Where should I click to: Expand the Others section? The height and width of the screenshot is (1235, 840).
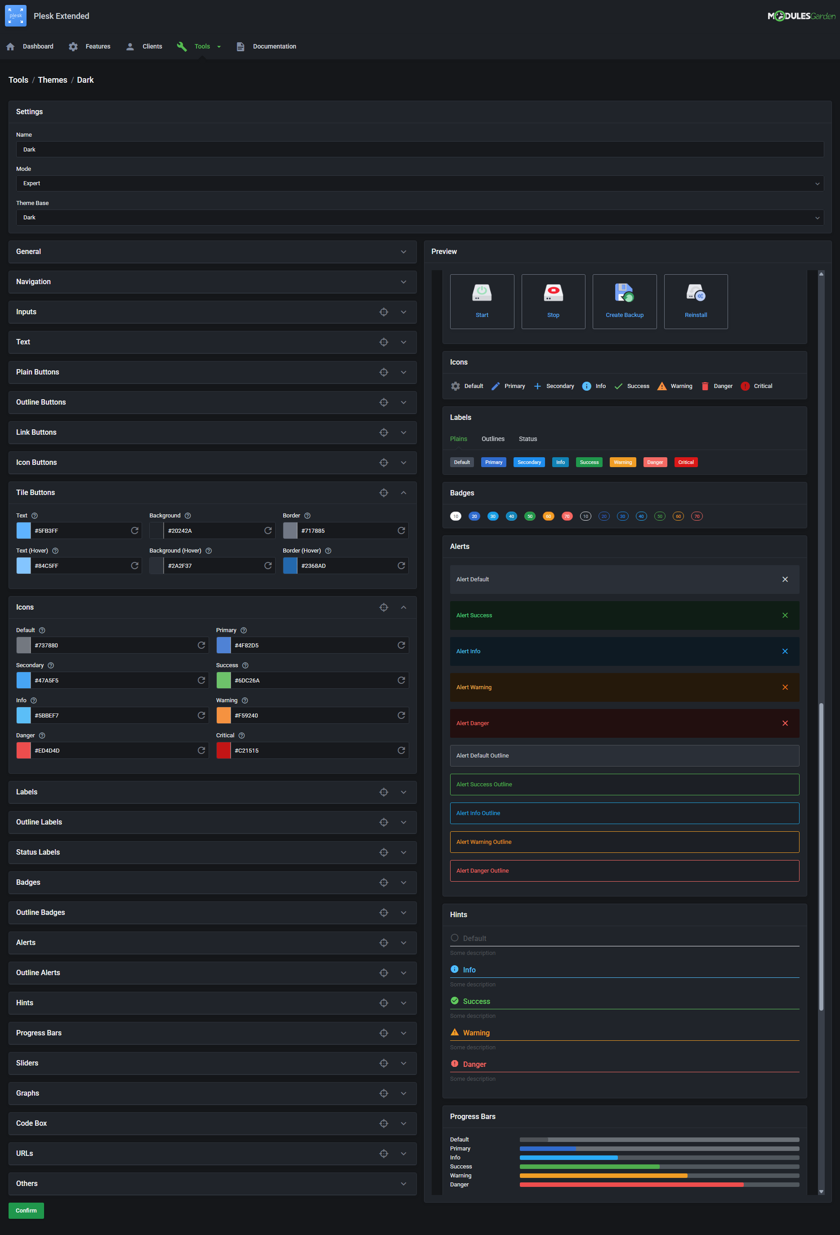click(x=403, y=1184)
